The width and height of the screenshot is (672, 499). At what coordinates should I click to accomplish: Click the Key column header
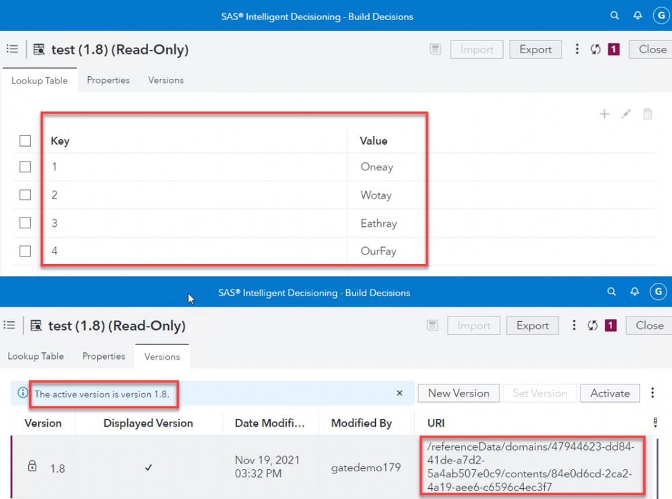60,141
